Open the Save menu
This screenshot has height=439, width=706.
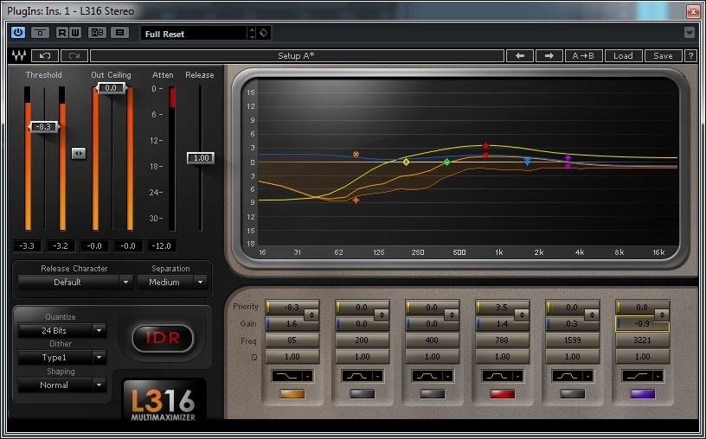(663, 56)
